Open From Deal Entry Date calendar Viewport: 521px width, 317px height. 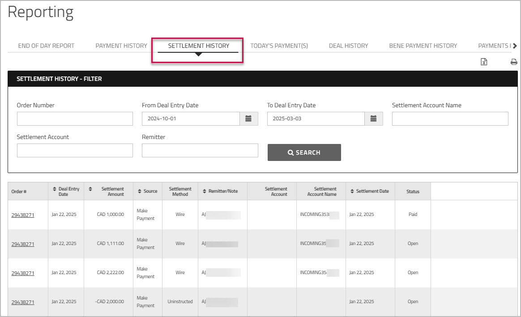[x=248, y=118]
